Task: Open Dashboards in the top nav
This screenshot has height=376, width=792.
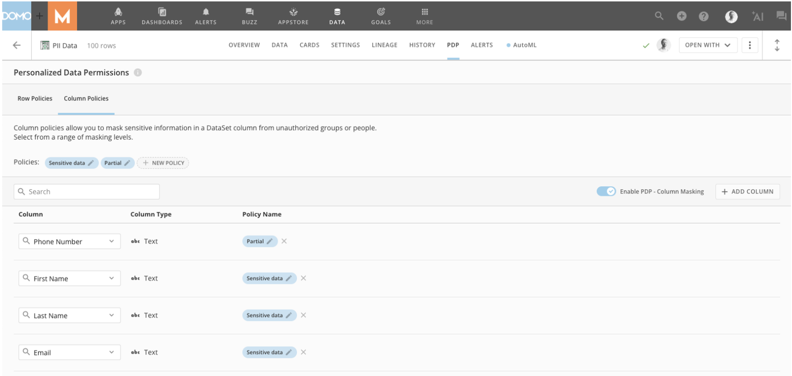Action: click(x=162, y=16)
